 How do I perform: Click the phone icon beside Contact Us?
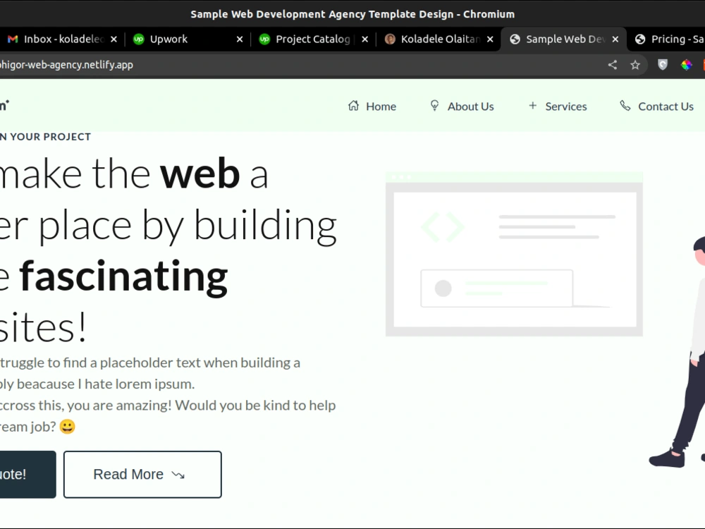tap(625, 105)
